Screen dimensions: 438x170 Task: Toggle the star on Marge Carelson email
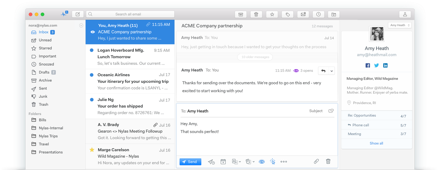(x=92, y=150)
